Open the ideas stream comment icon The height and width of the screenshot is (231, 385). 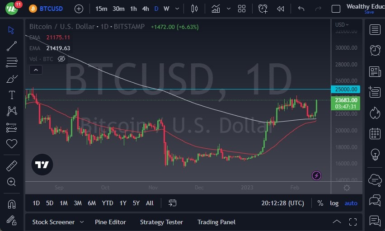click(x=375, y=221)
